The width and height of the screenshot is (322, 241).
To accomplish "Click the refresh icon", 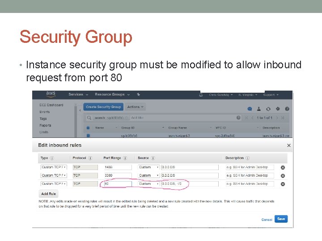I will coord(268,109).
